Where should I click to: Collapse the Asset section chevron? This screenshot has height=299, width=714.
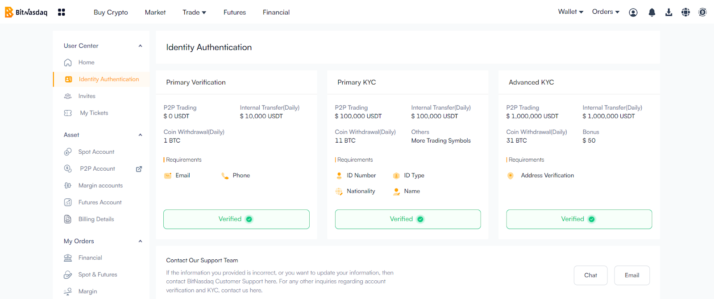click(x=140, y=135)
